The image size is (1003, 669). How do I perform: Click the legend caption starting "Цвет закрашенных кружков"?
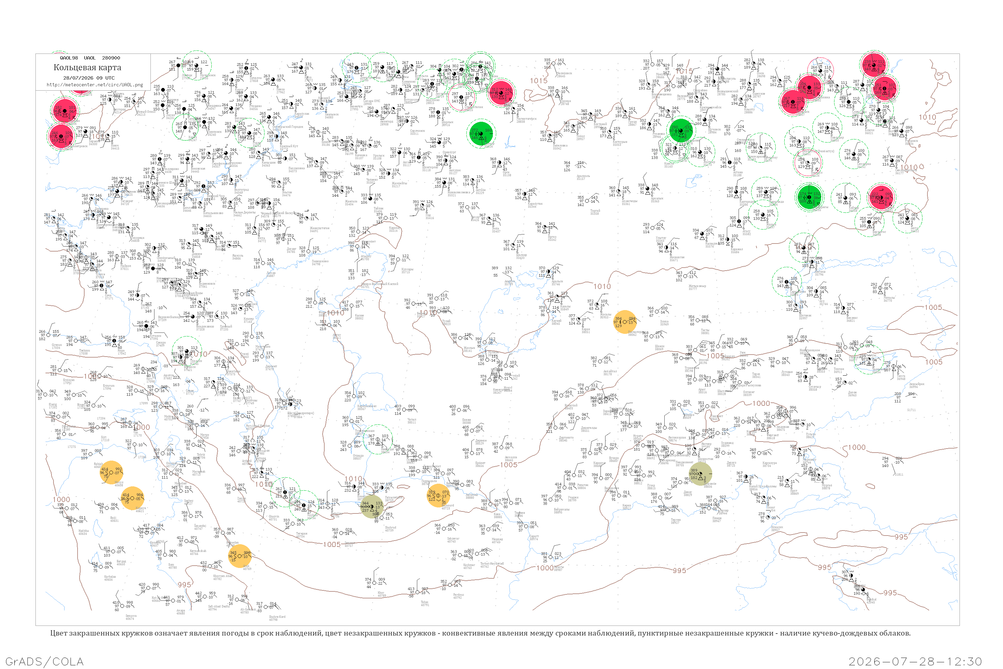[480, 633]
